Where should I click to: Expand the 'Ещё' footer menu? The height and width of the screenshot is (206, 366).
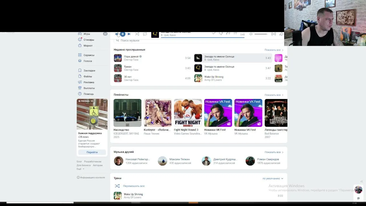click(80, 169)
